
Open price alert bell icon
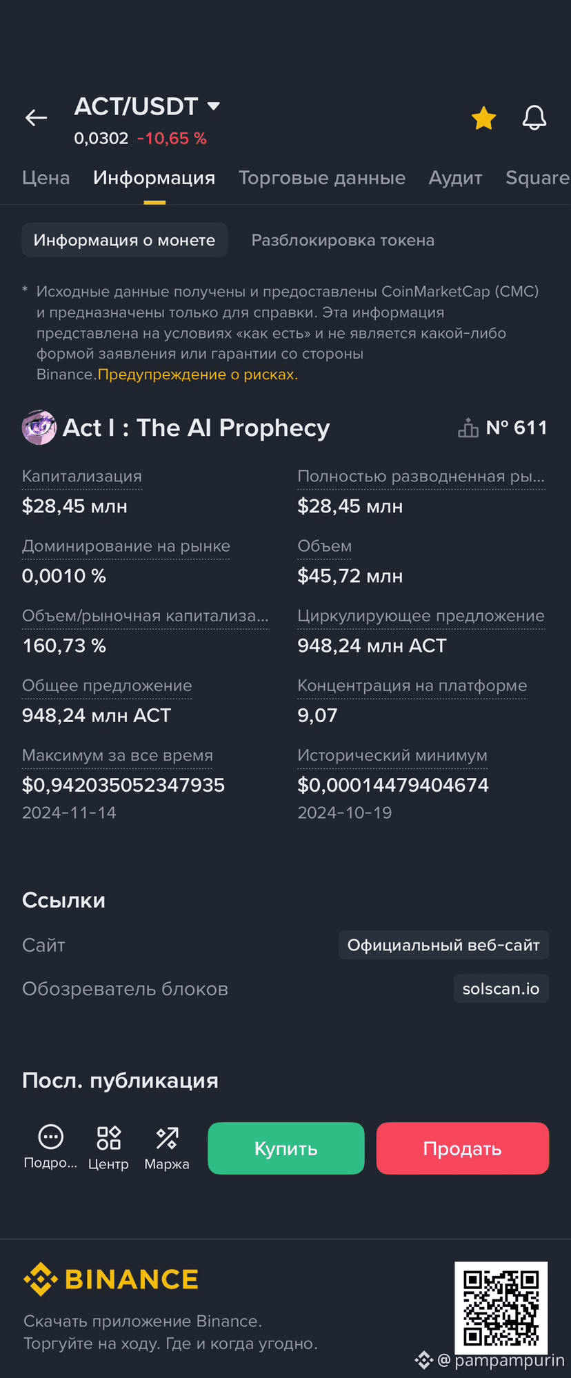tap(534, 118)
